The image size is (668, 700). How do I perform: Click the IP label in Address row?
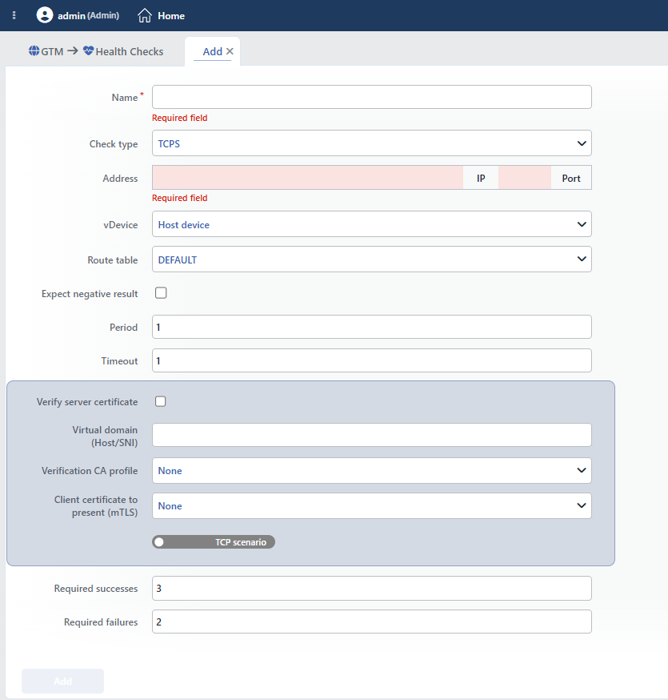[x=481, y=178]
